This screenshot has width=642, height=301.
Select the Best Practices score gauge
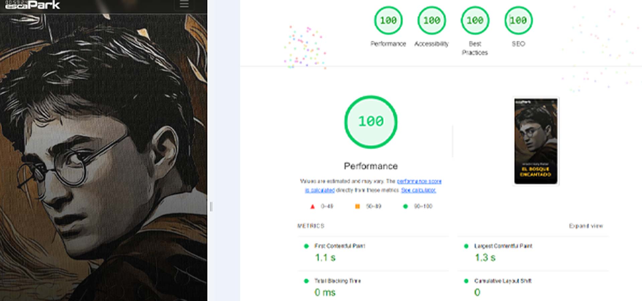[475, 20]
